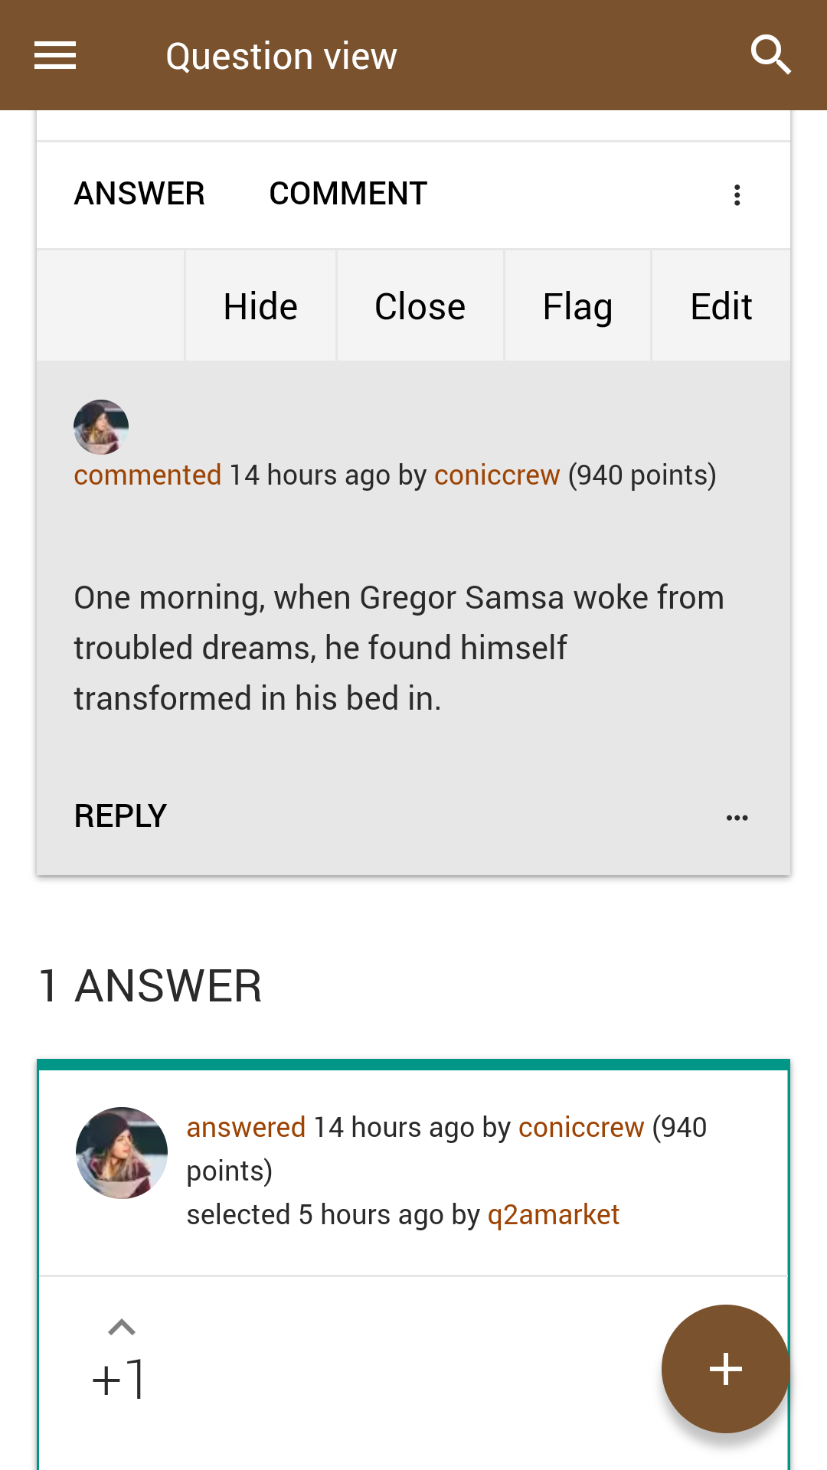This screenshot has width=827, height=1470.
Task: Upvote the answer with chevron arrow
Action: click(x=122, y=1327)
